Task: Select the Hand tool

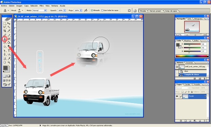Action: (5, 62)
